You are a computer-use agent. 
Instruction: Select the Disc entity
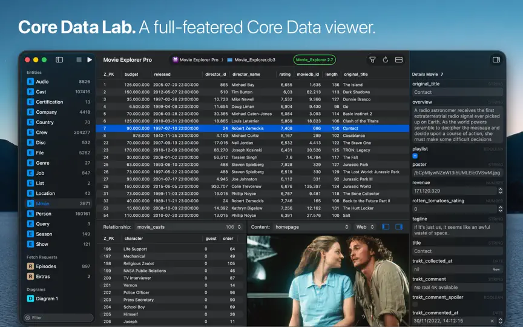click(x=58, y=142)
